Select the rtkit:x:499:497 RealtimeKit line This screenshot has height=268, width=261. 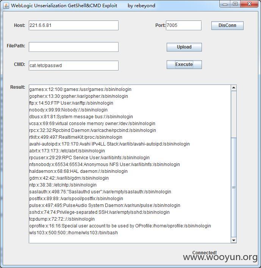[x=76, y=137]
